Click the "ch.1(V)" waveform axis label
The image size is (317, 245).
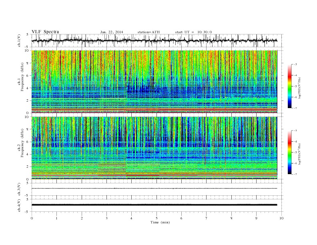(x=19, y=40)
